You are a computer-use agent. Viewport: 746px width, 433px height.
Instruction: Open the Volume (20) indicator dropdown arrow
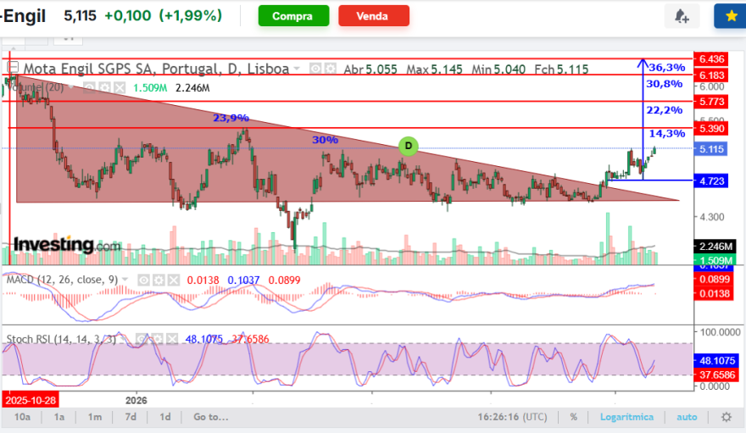point(71,87)
